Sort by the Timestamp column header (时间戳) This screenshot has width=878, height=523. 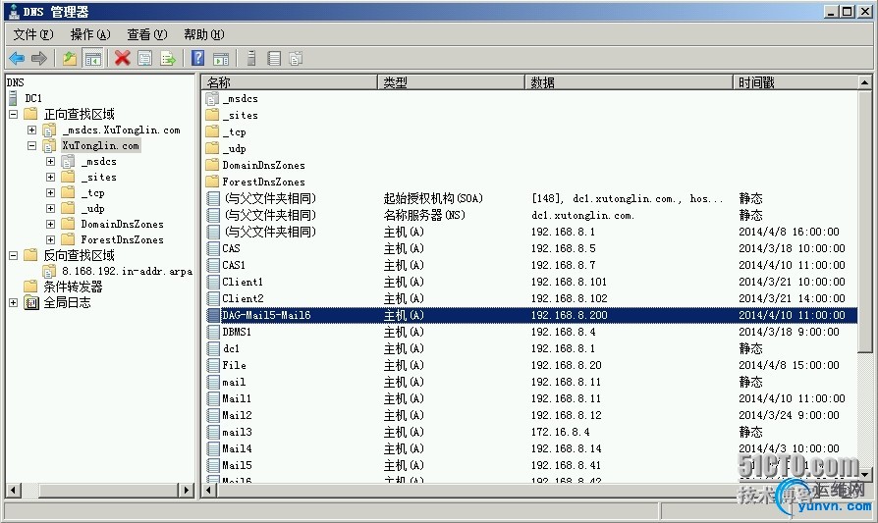pos(795,82)
